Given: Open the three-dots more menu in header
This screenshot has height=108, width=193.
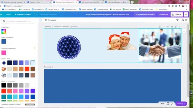Looking at the screenshot, I should 186,14.
